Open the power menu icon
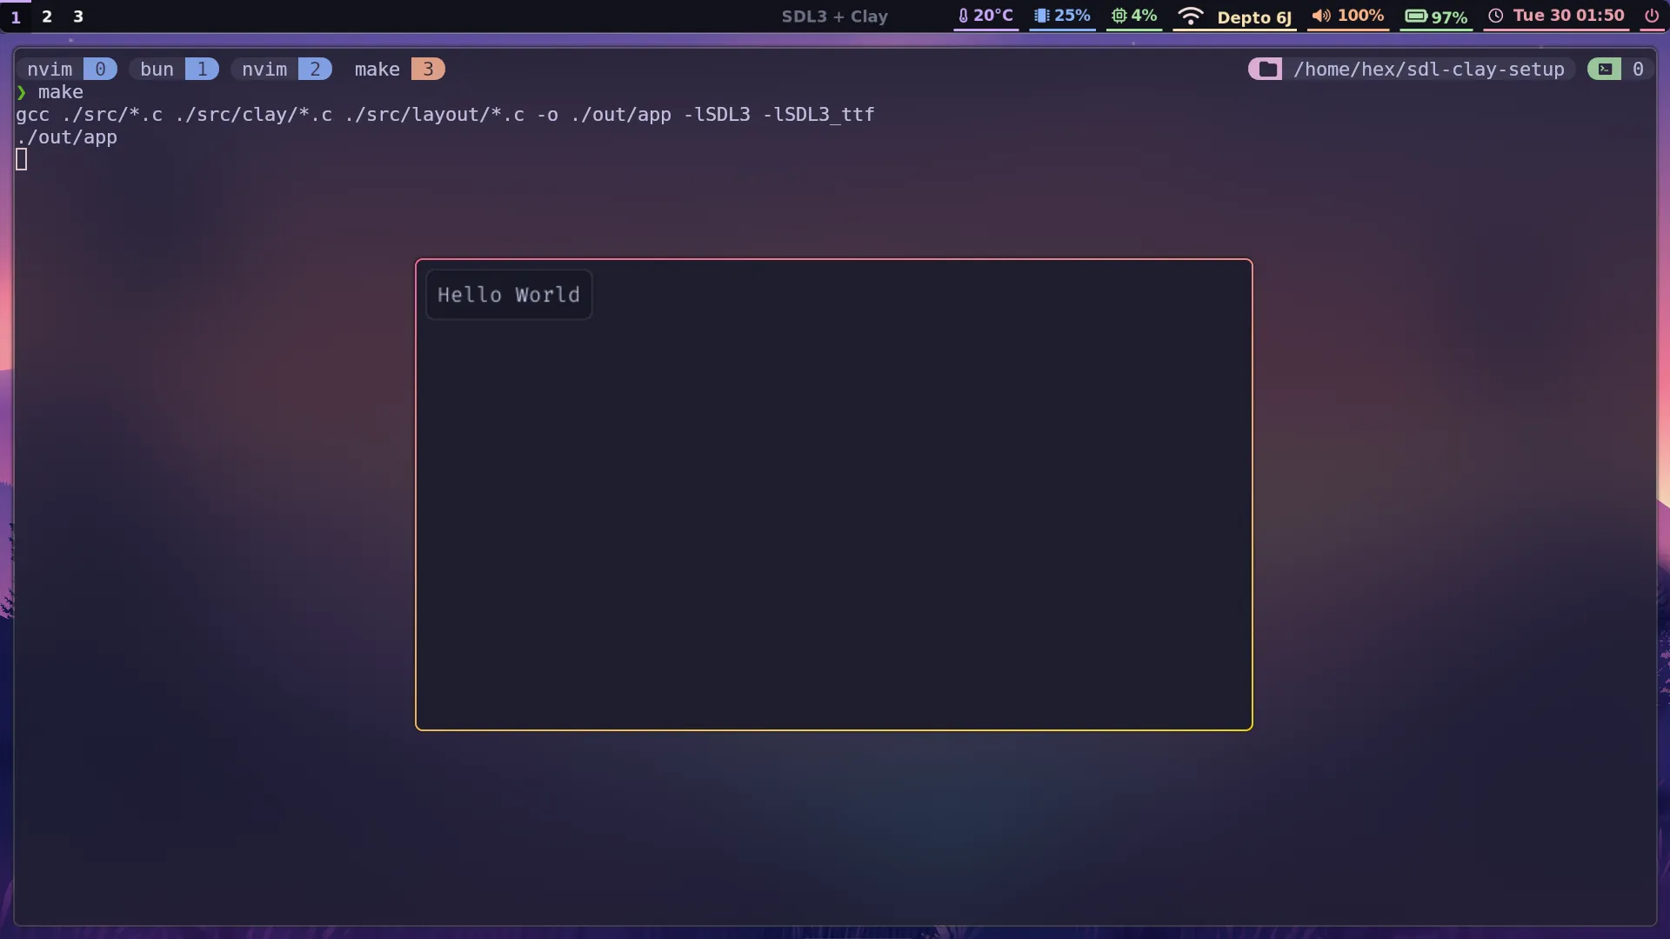 click(1651, 16)
